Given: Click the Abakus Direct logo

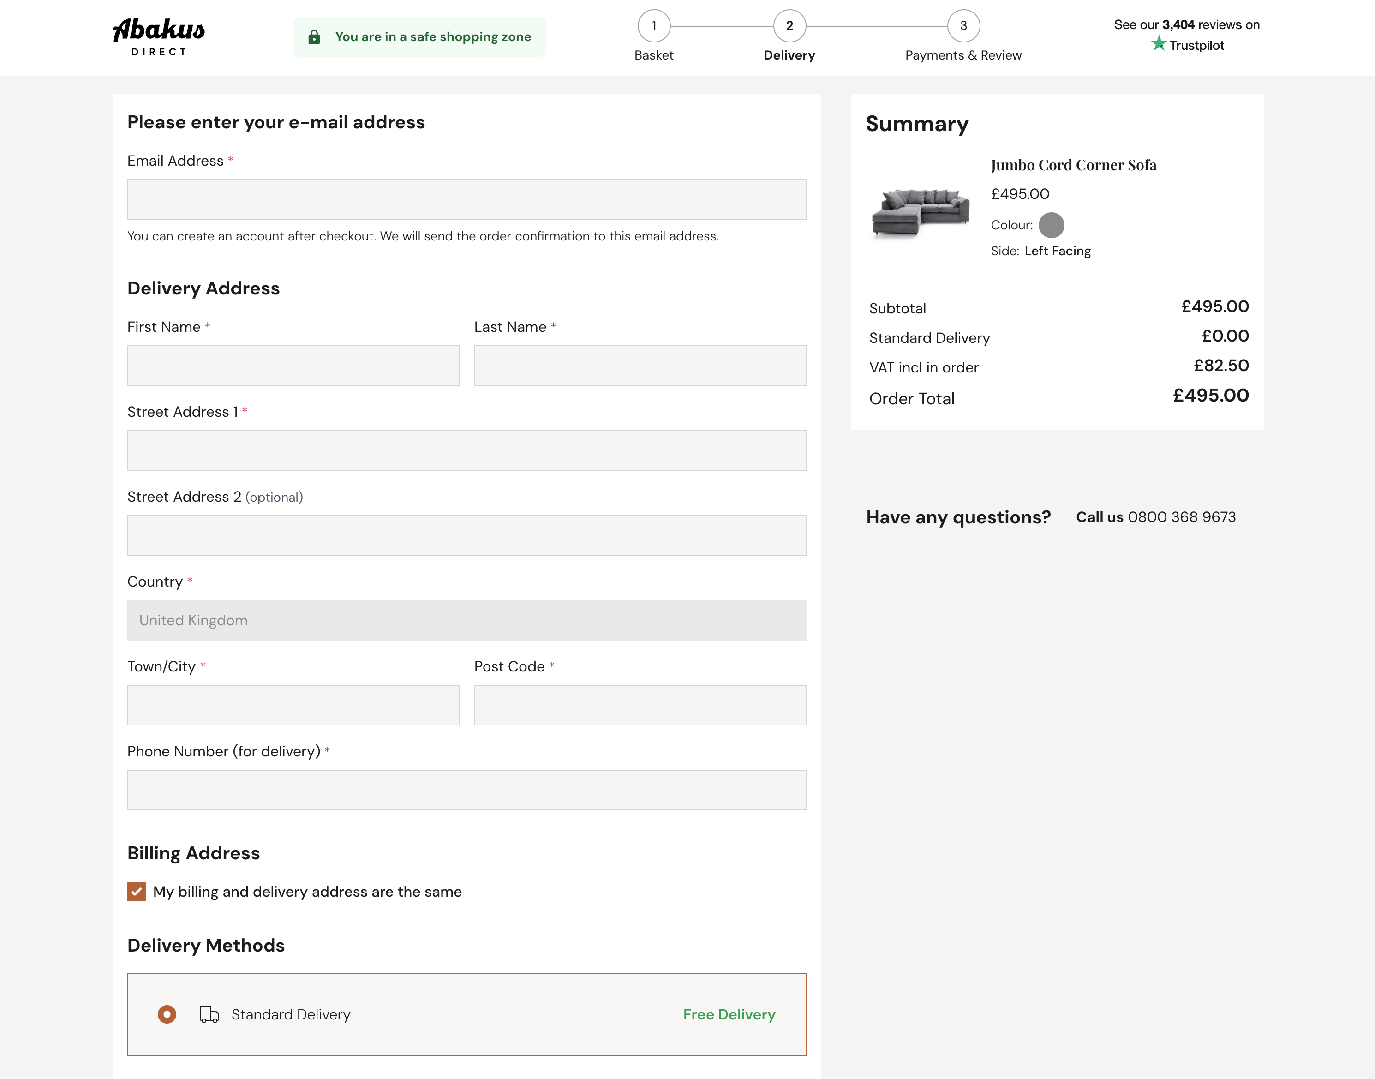Looking at the screenshot, I should 159,36.
